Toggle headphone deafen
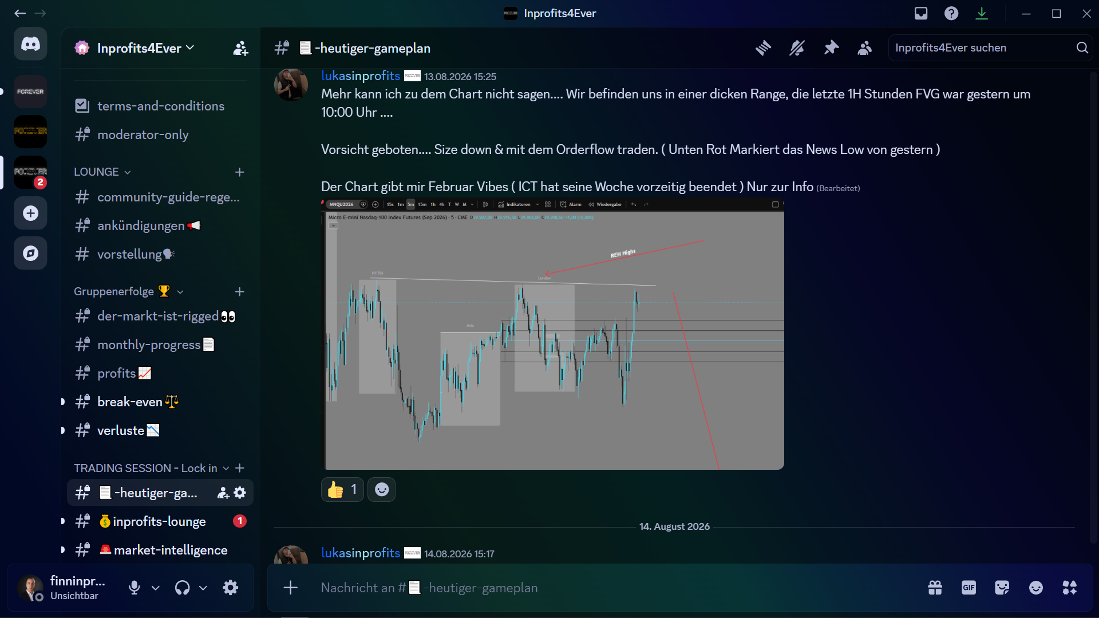 pyautogui.click(x=183, y=588)
